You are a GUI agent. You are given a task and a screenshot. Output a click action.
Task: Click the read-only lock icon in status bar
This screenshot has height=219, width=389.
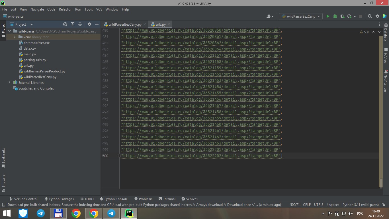[x=383, y=205]
